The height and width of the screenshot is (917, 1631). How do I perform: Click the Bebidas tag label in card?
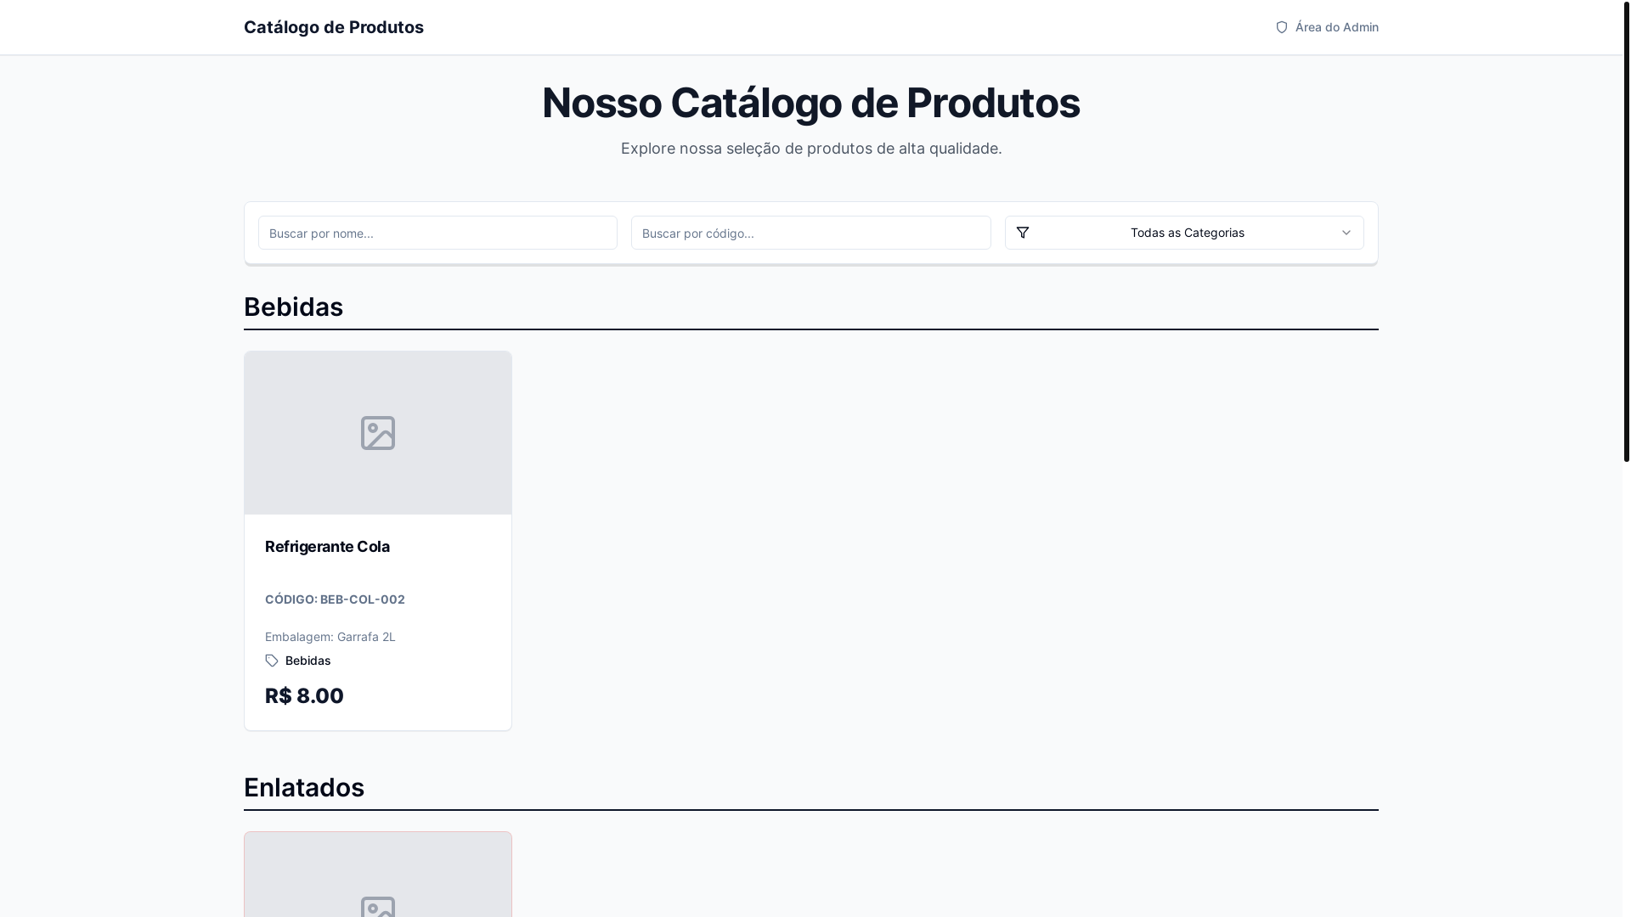pyautogui.click(x=308, y=661)
